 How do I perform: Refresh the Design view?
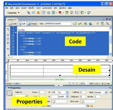[x=97, y=24]
